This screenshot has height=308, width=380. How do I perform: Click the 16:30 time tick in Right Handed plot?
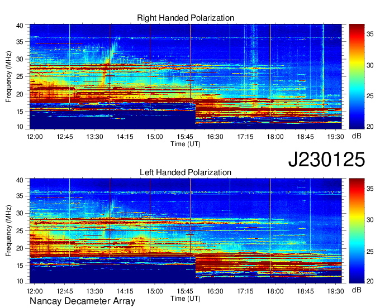(215, 137)
